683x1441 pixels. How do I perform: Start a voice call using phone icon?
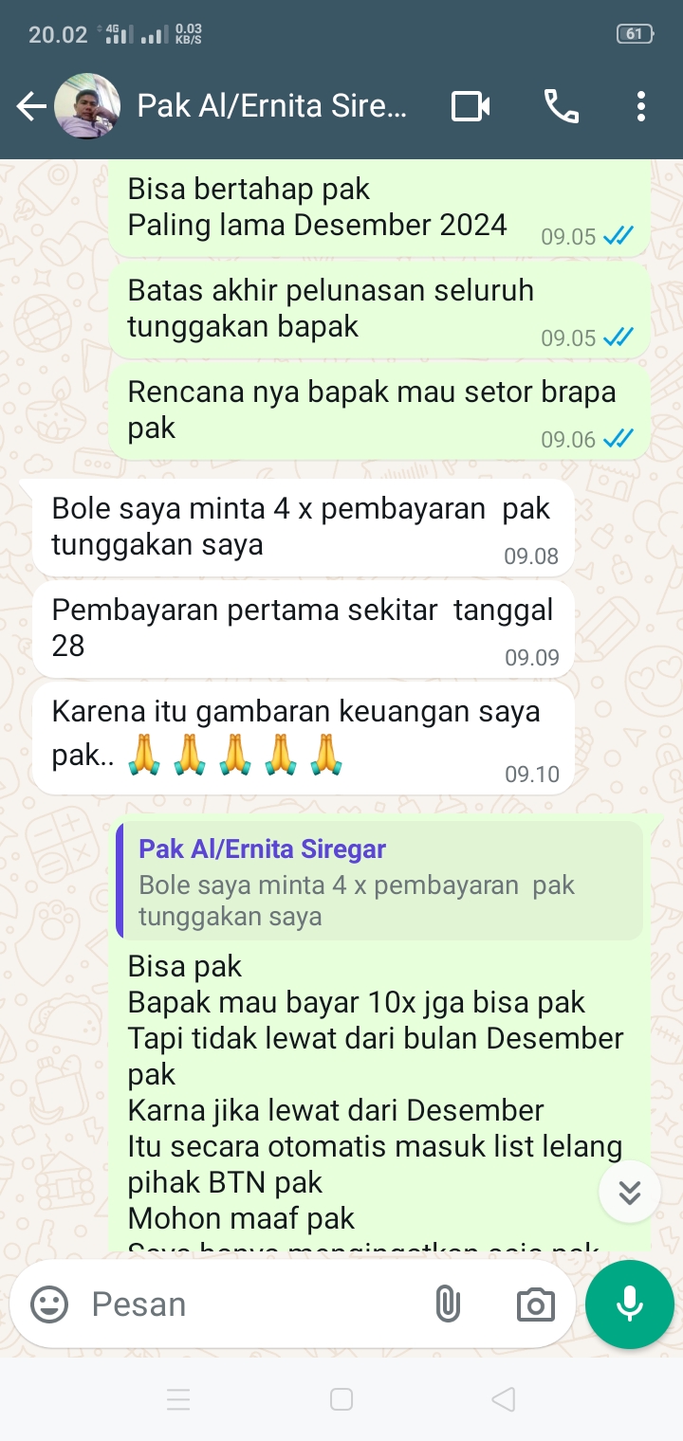(562, 106)
